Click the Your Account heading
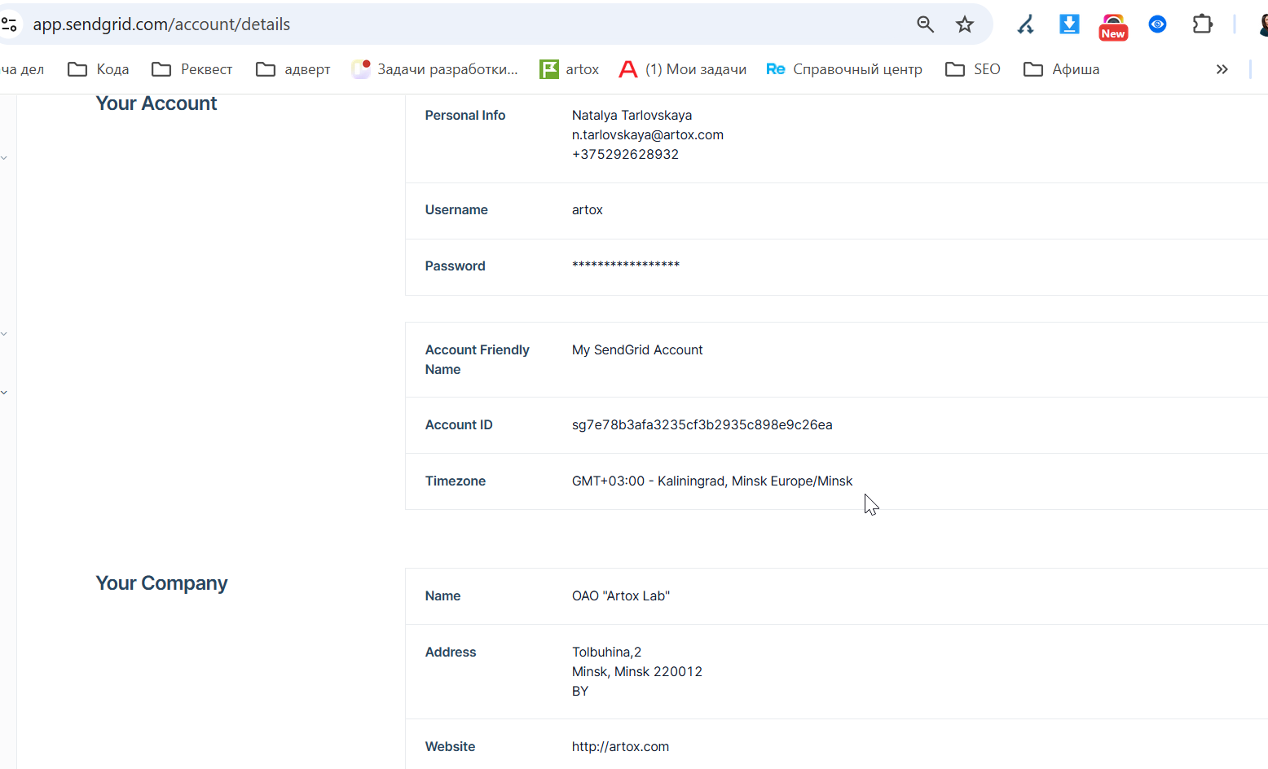The width and height of the screenshot is (1268, 769). pyautogui.click(x=156, y=103)
